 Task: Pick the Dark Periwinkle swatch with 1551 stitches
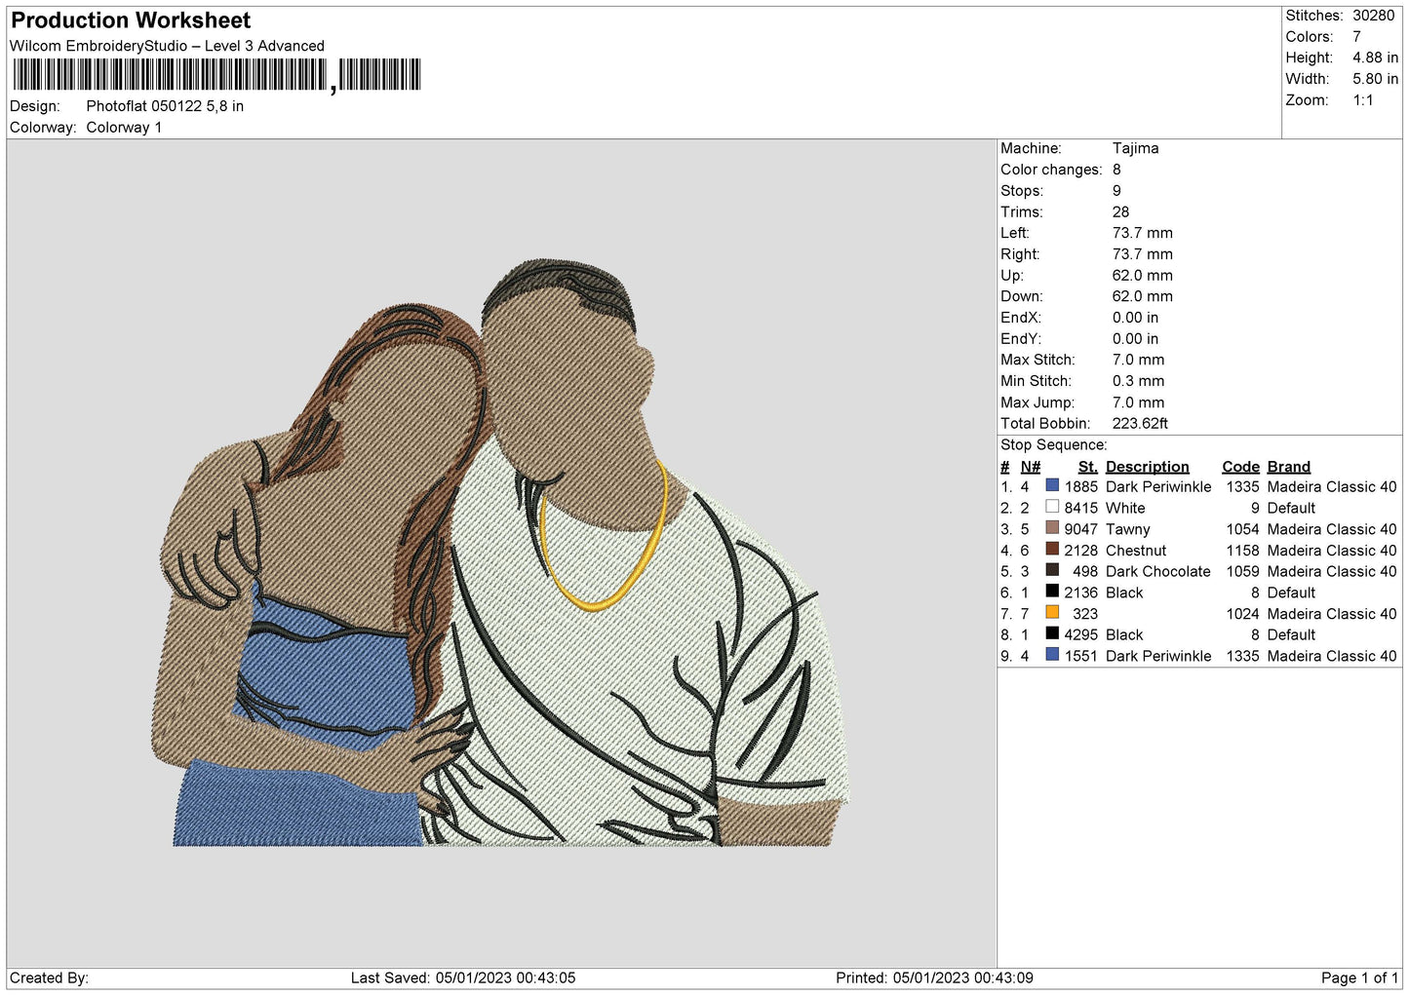[x=1052, y=655]
